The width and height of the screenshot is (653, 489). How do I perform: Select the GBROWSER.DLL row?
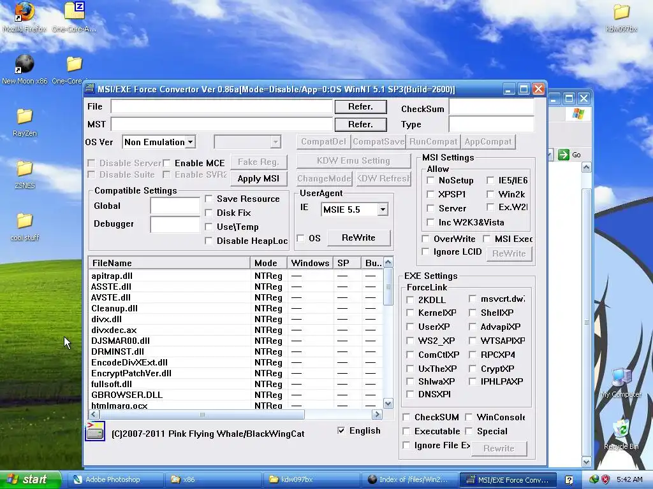pyautogui.click(x=236, y=395)
